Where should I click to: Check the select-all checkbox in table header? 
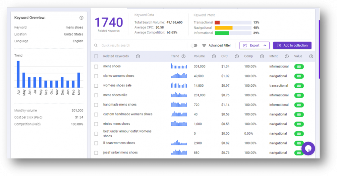click(x=96, y=57)
